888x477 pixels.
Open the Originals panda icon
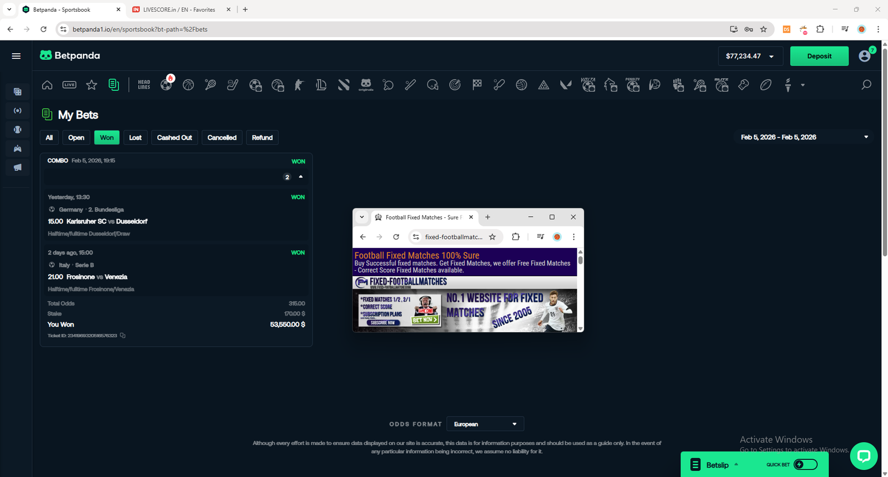pyautogui.click(x=366, y=85)
